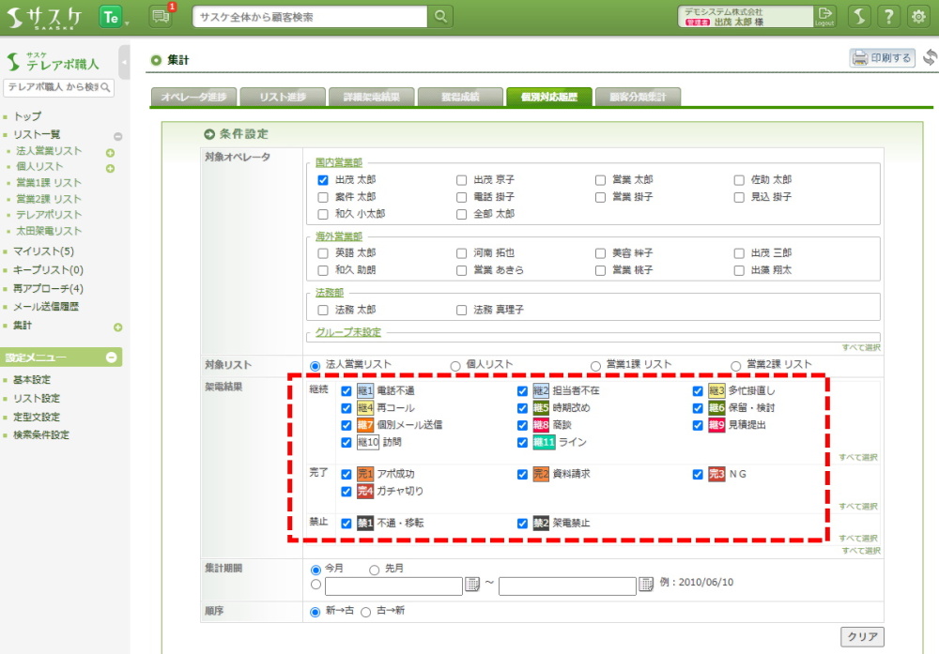Check the 出茂 京子 operator checkbox
Image resolution: width=939 pixels, height=654 pixels.
click(462, 179)
